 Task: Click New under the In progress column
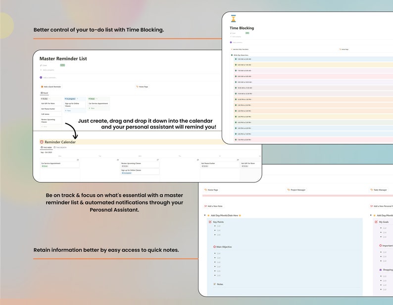68,110
